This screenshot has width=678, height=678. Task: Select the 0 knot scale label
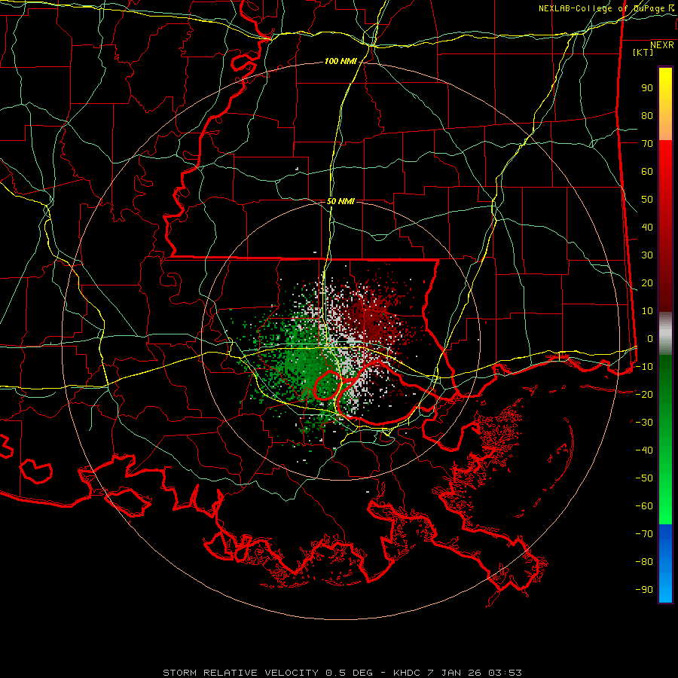tap(650, 339)
